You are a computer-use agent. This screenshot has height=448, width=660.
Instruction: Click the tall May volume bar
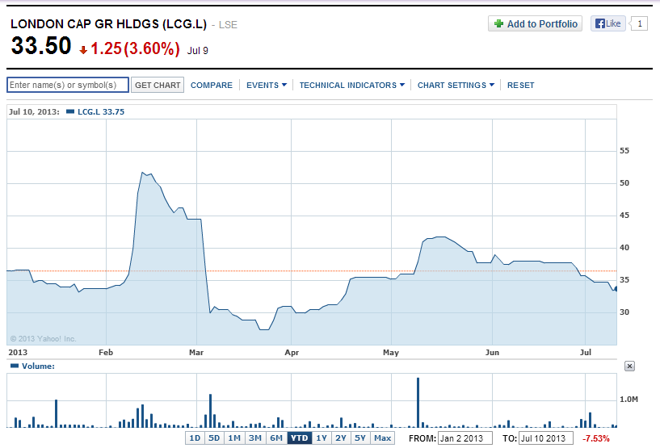[x=418, y=401]
